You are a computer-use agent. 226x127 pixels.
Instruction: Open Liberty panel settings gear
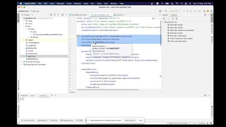[205, 15]
